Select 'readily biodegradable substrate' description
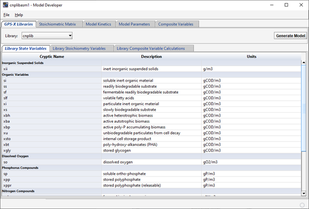 (x=151, y=86)
